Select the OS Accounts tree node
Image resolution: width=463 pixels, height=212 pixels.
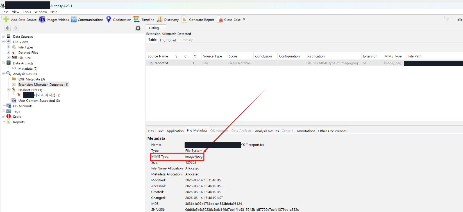(23, 106)
